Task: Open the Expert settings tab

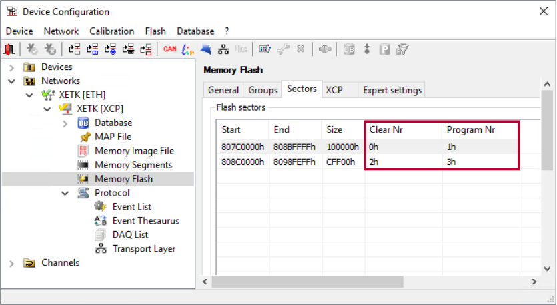Action: point(392,90)
